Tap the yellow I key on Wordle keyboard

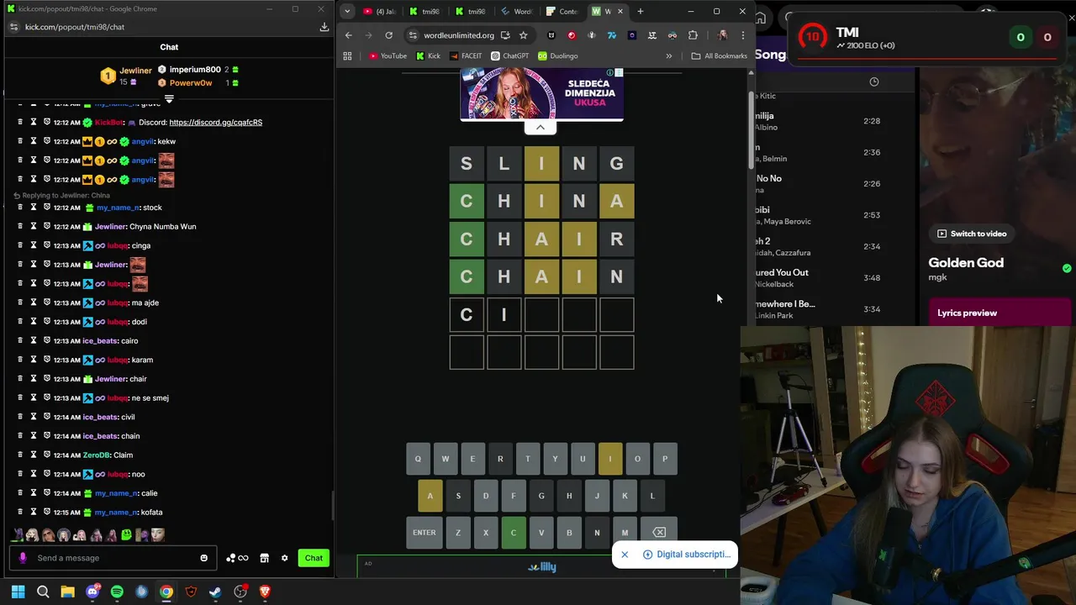coord(610,459)
